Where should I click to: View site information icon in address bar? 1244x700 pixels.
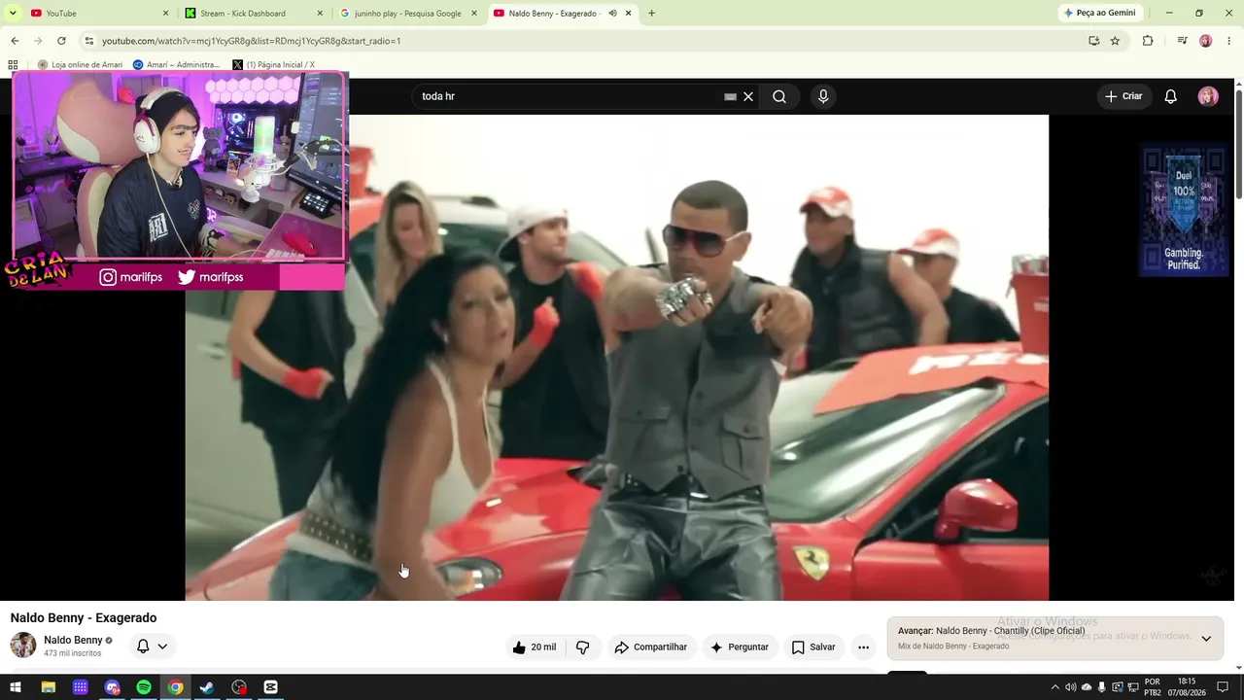(x=88, y=41)
